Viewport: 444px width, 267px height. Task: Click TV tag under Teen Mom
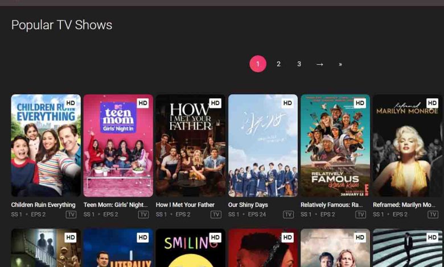[143, 215]
